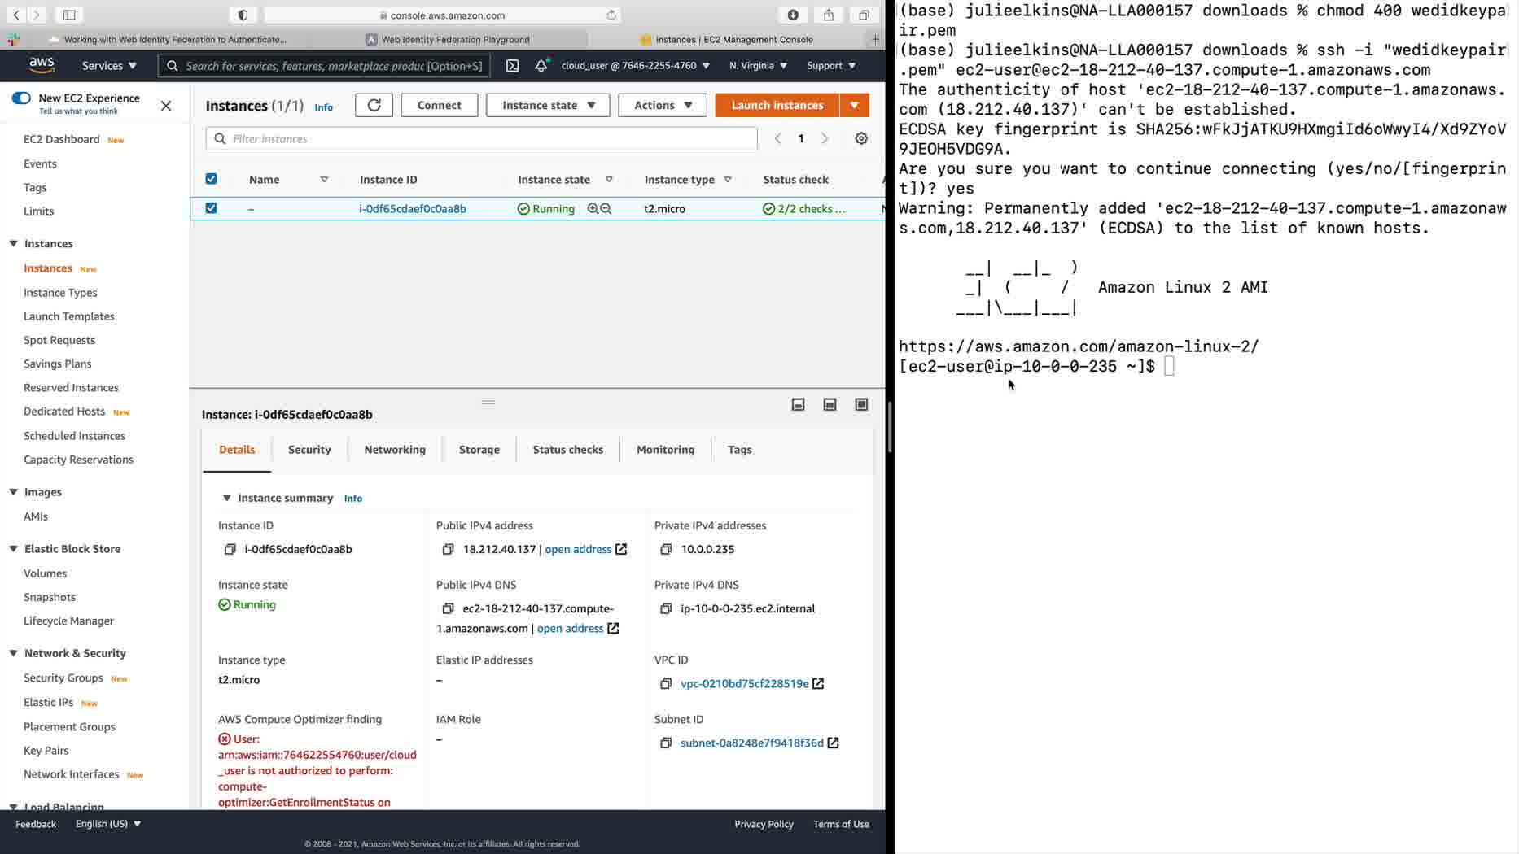Open table preferences gear icon

861,138
